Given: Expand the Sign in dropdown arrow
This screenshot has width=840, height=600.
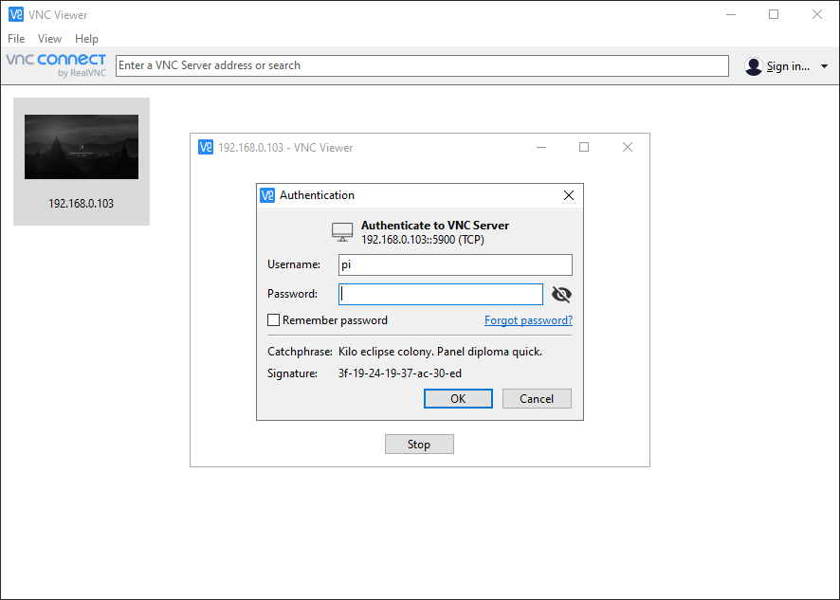Looking at the screenshot, I should 824,66.
